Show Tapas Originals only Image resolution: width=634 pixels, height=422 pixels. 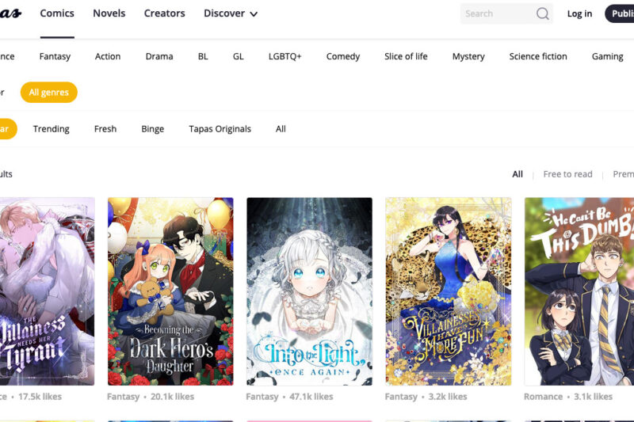[220, 129]
